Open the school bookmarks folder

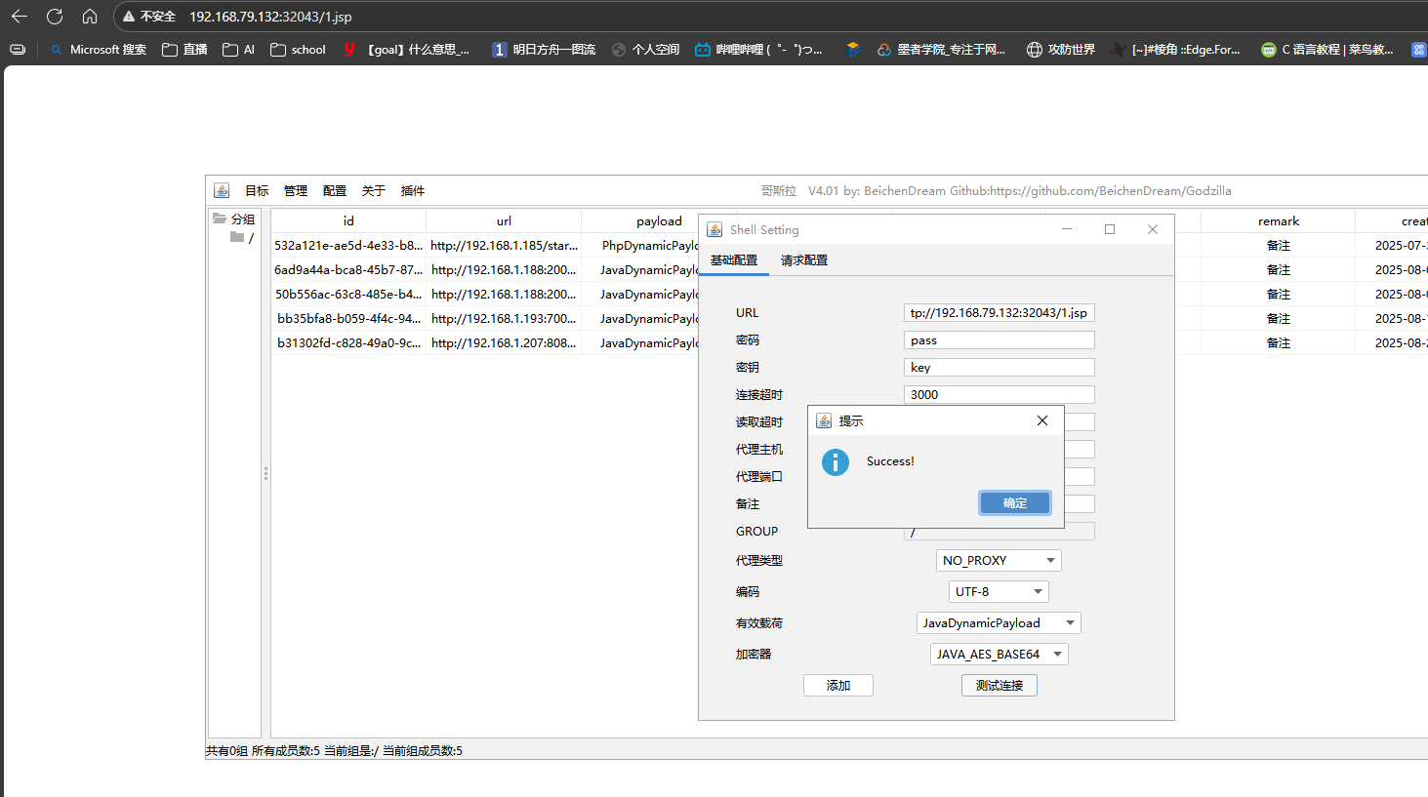pos(298,50)
